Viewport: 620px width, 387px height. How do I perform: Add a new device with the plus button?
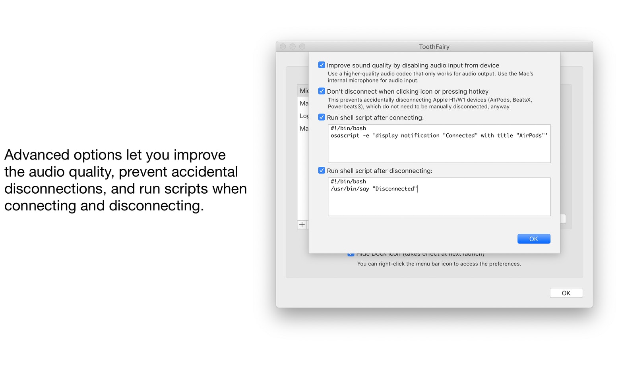pos(302,225)
